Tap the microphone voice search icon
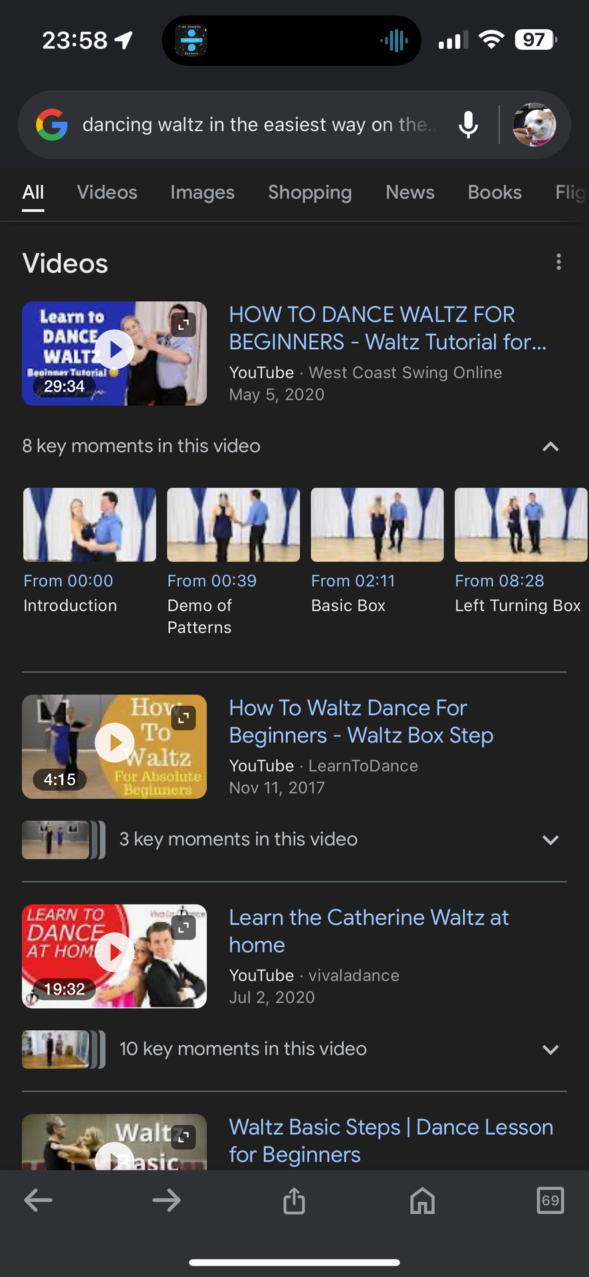This screenshot has height=1277, width=589. pos(468,124)
